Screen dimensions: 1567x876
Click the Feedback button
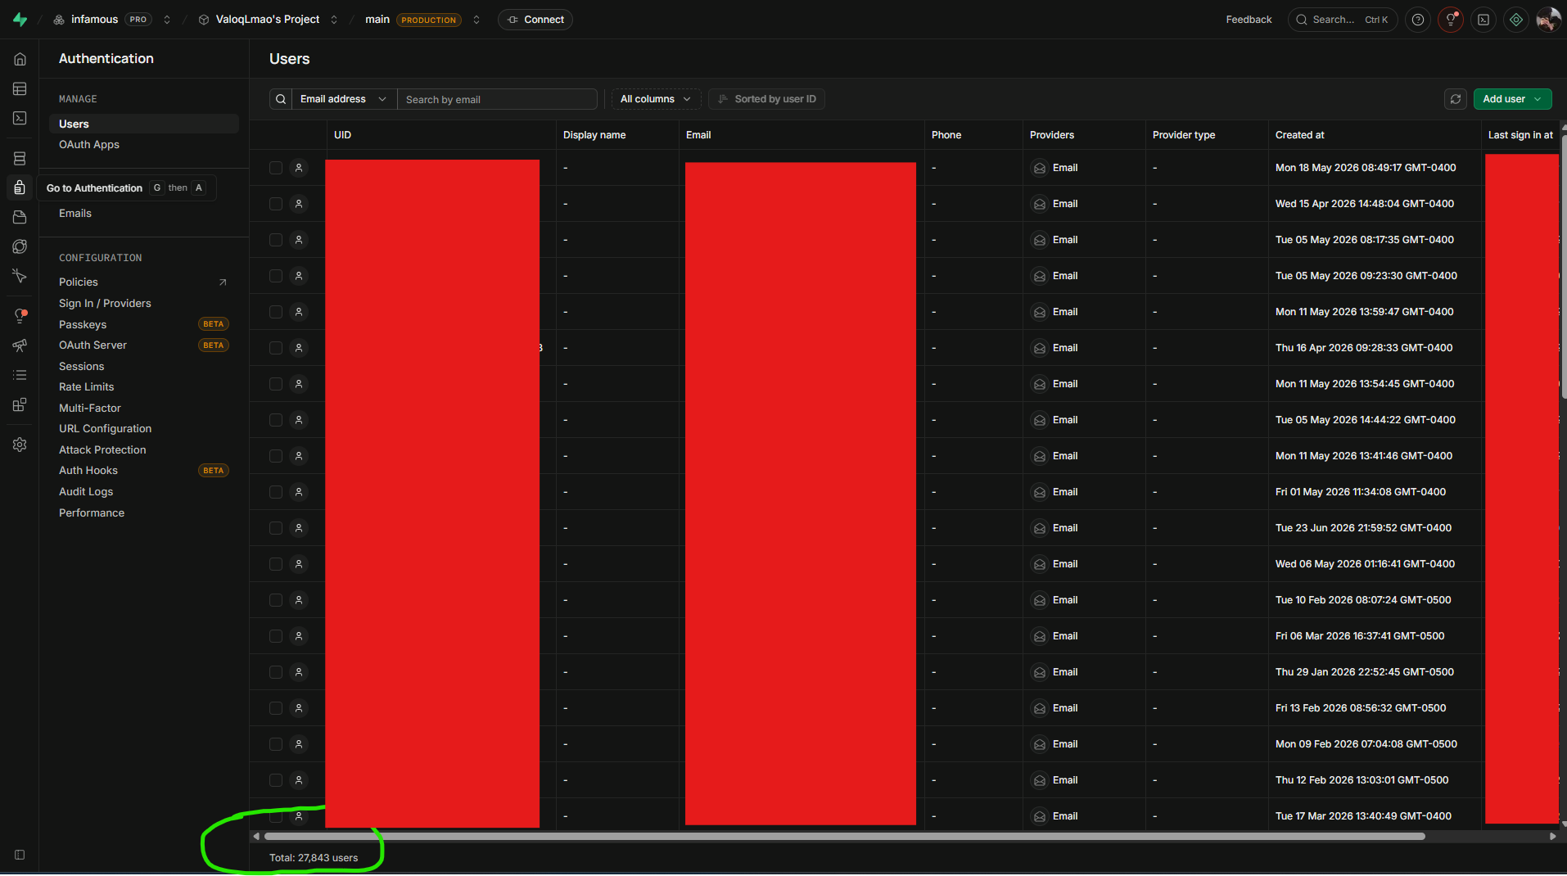coord(1249,20)
